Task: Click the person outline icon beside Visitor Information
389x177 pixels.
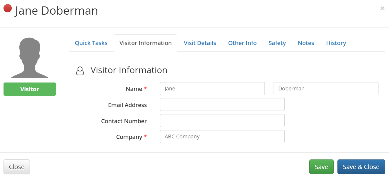Action: point(80,71)
